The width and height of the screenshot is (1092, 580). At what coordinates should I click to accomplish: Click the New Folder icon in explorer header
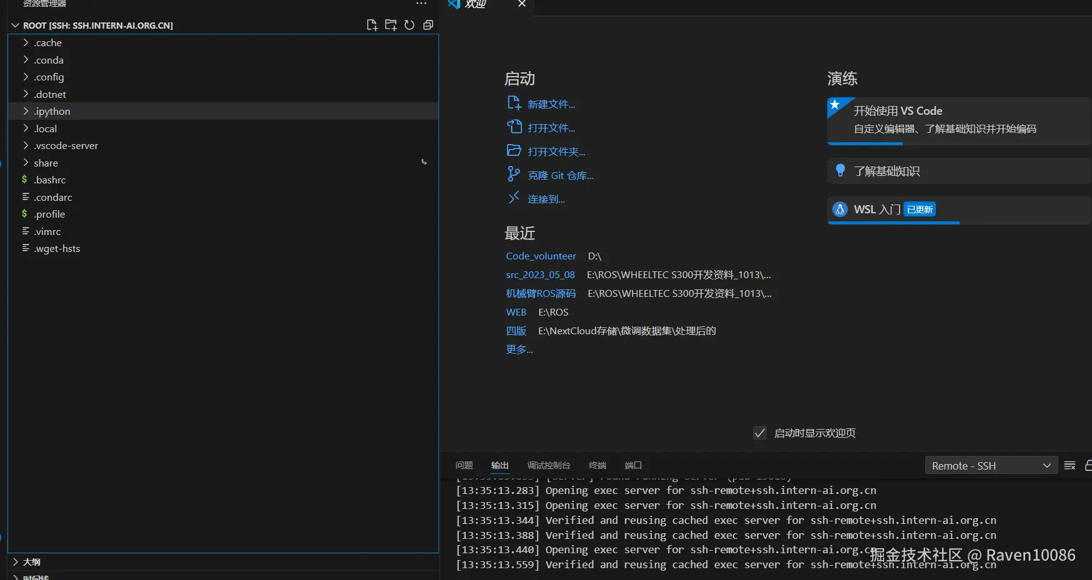click(x=391, y=25)
